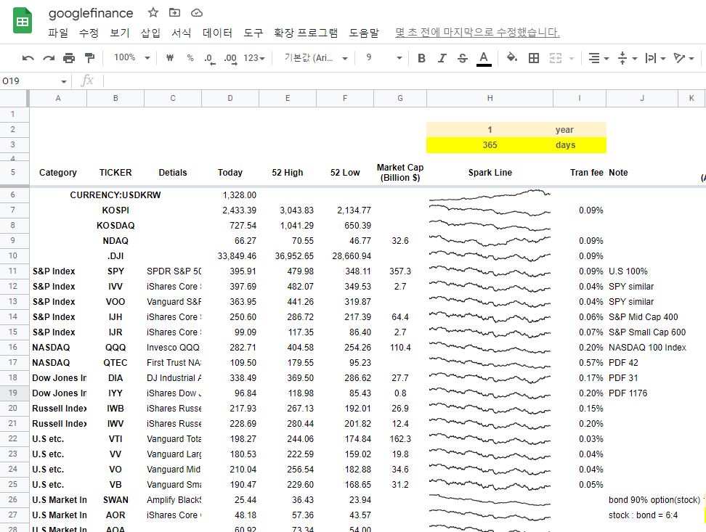The height and width of the screenshot is (532, 706).
Task: Open text rotation dropdown
Action: pos(683,58)
